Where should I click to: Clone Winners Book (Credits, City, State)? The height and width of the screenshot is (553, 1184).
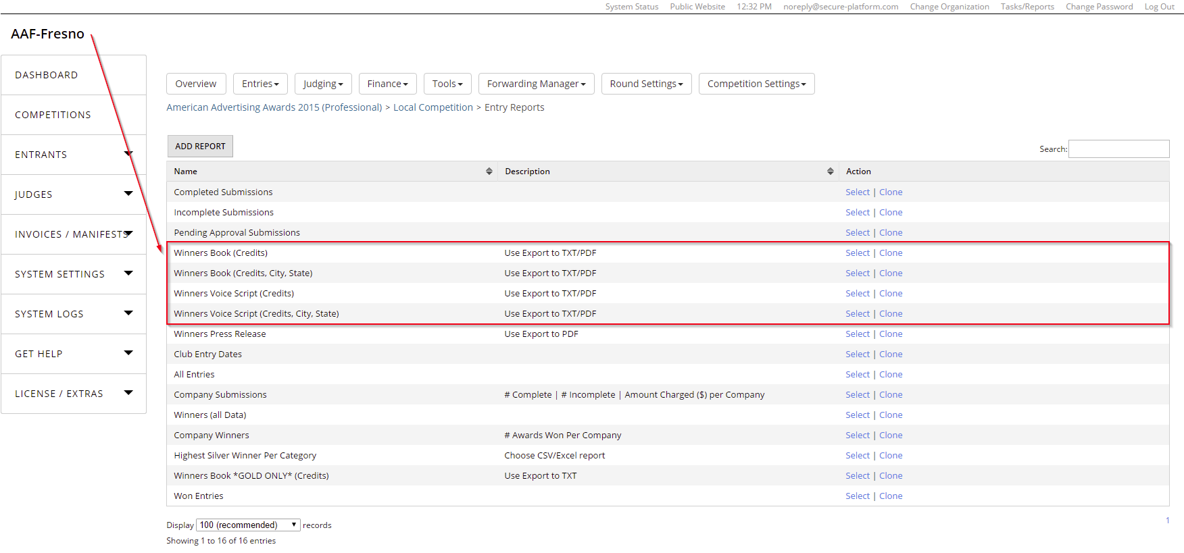[x=891, y=273]
